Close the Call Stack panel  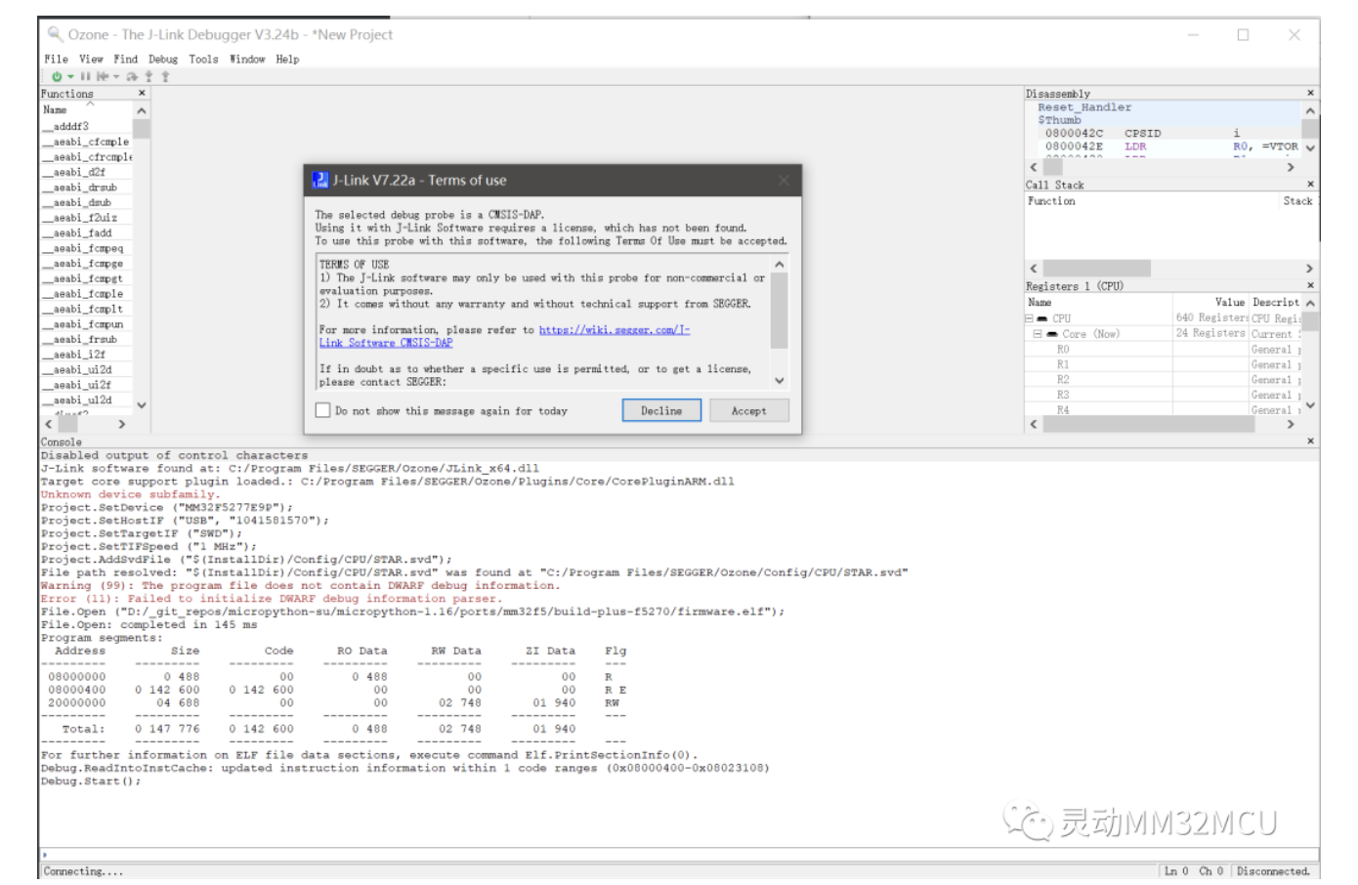click(x=1310, y=184)
